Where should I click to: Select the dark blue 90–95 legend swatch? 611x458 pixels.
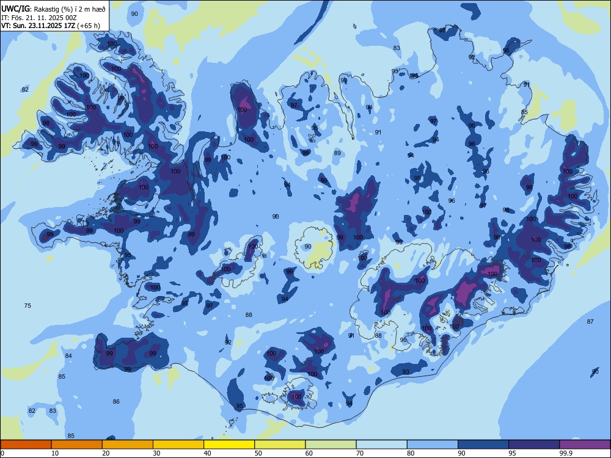483,445
